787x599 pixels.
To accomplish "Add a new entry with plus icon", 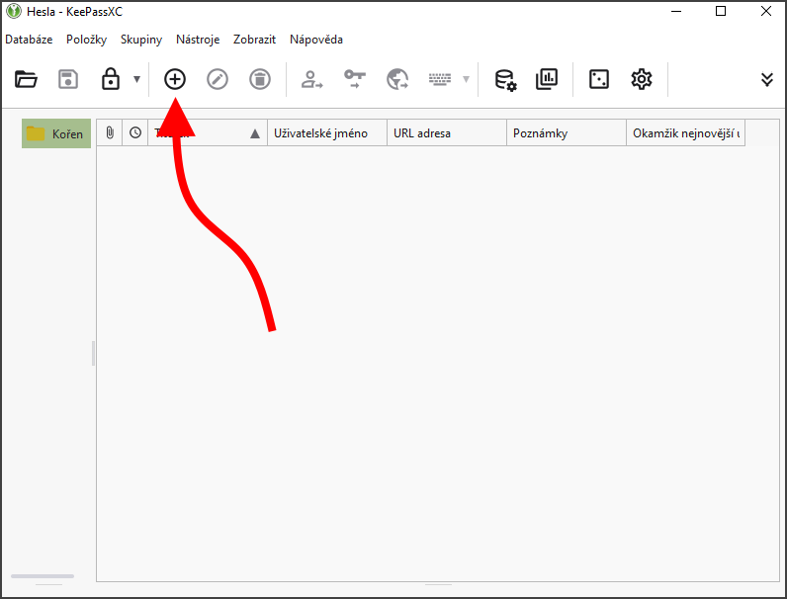I will tap(175, 79).
